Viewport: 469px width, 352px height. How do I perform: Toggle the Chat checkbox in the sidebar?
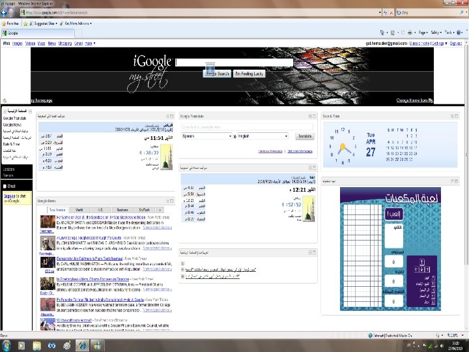[5, 186]
